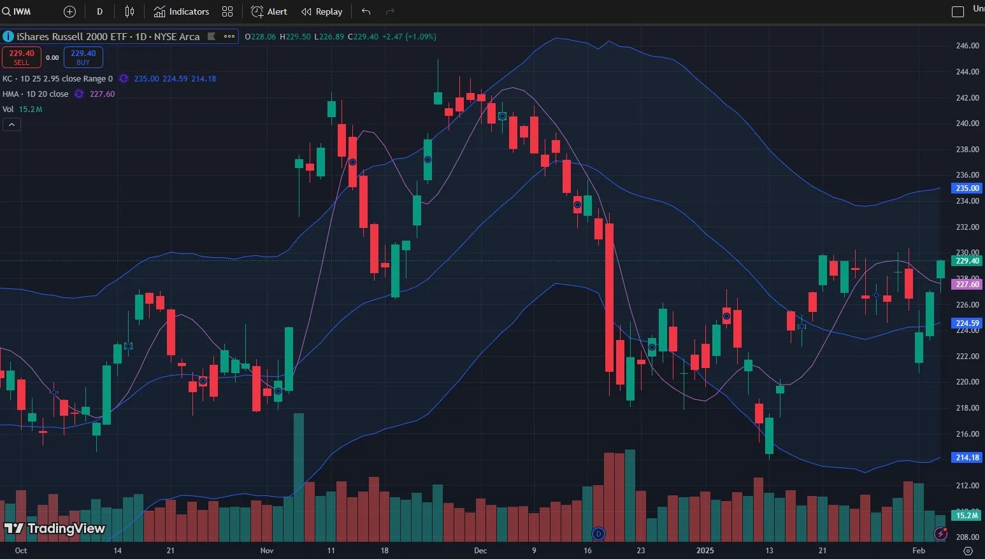
Task: Click the green 229.40 last price label
Action: 967,261
